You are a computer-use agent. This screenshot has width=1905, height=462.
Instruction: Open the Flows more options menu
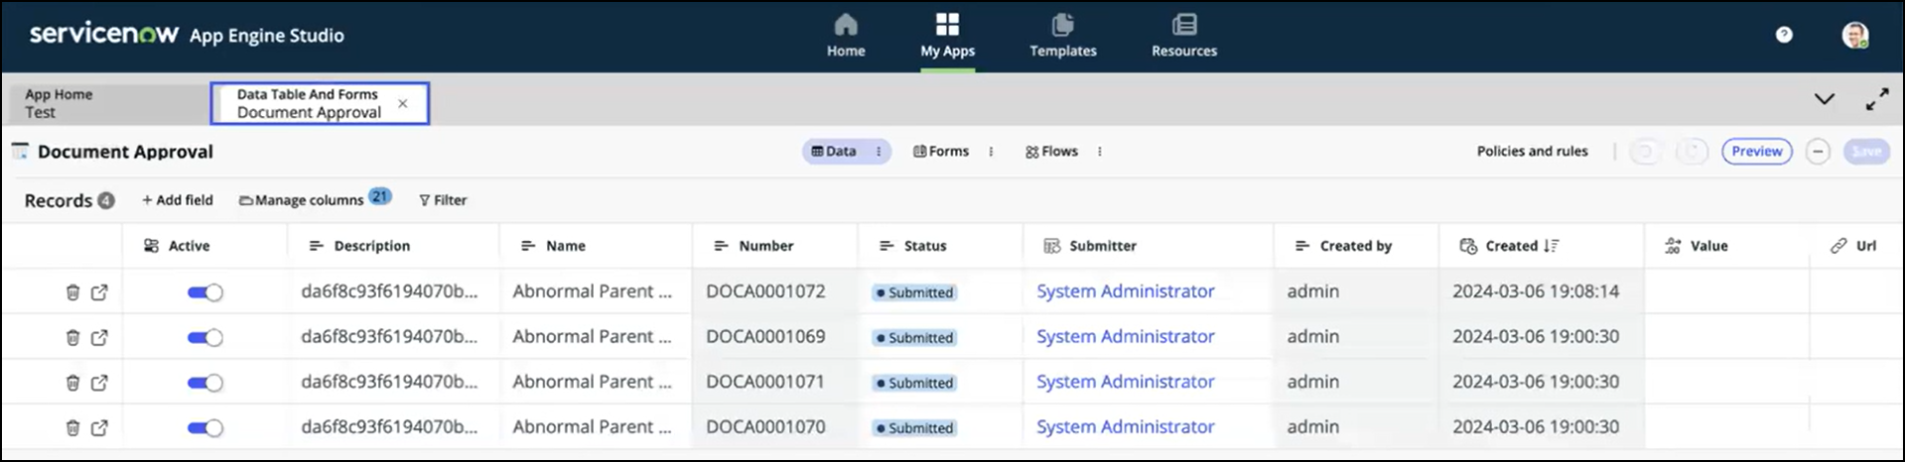tap(1099, 152)
